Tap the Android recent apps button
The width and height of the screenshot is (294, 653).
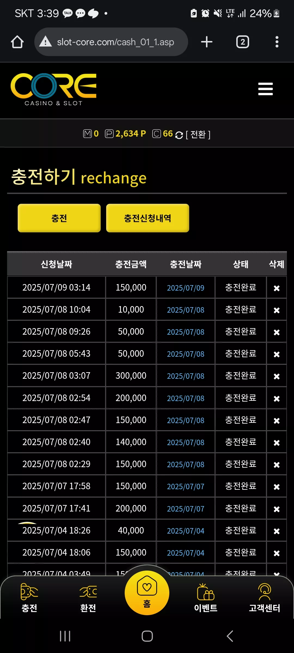[x=65, y=636]
